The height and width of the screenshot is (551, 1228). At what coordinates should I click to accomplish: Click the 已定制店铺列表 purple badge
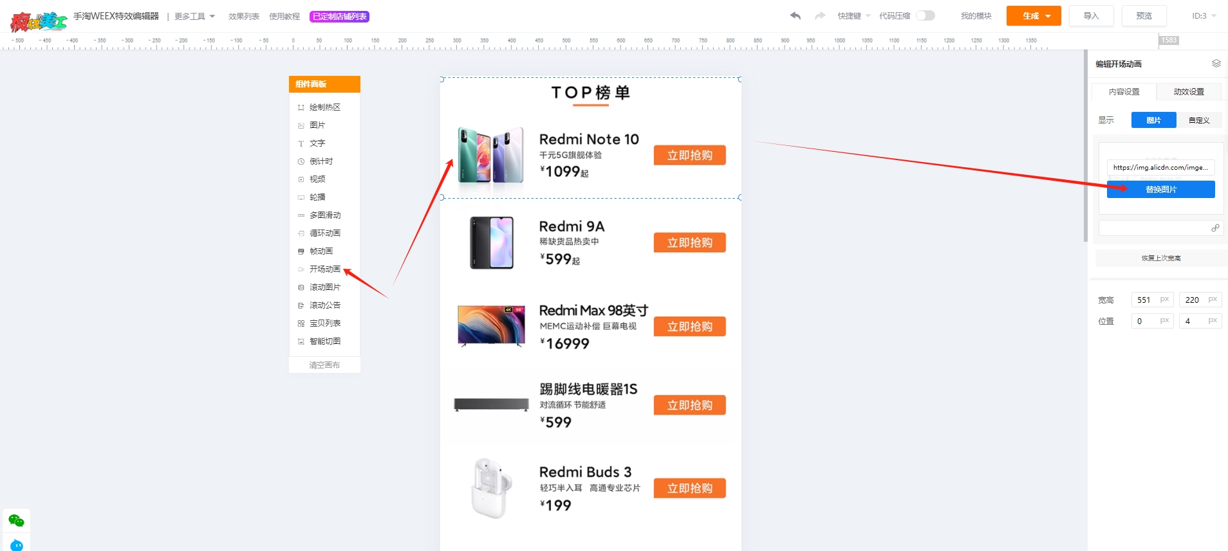point(340,17)
